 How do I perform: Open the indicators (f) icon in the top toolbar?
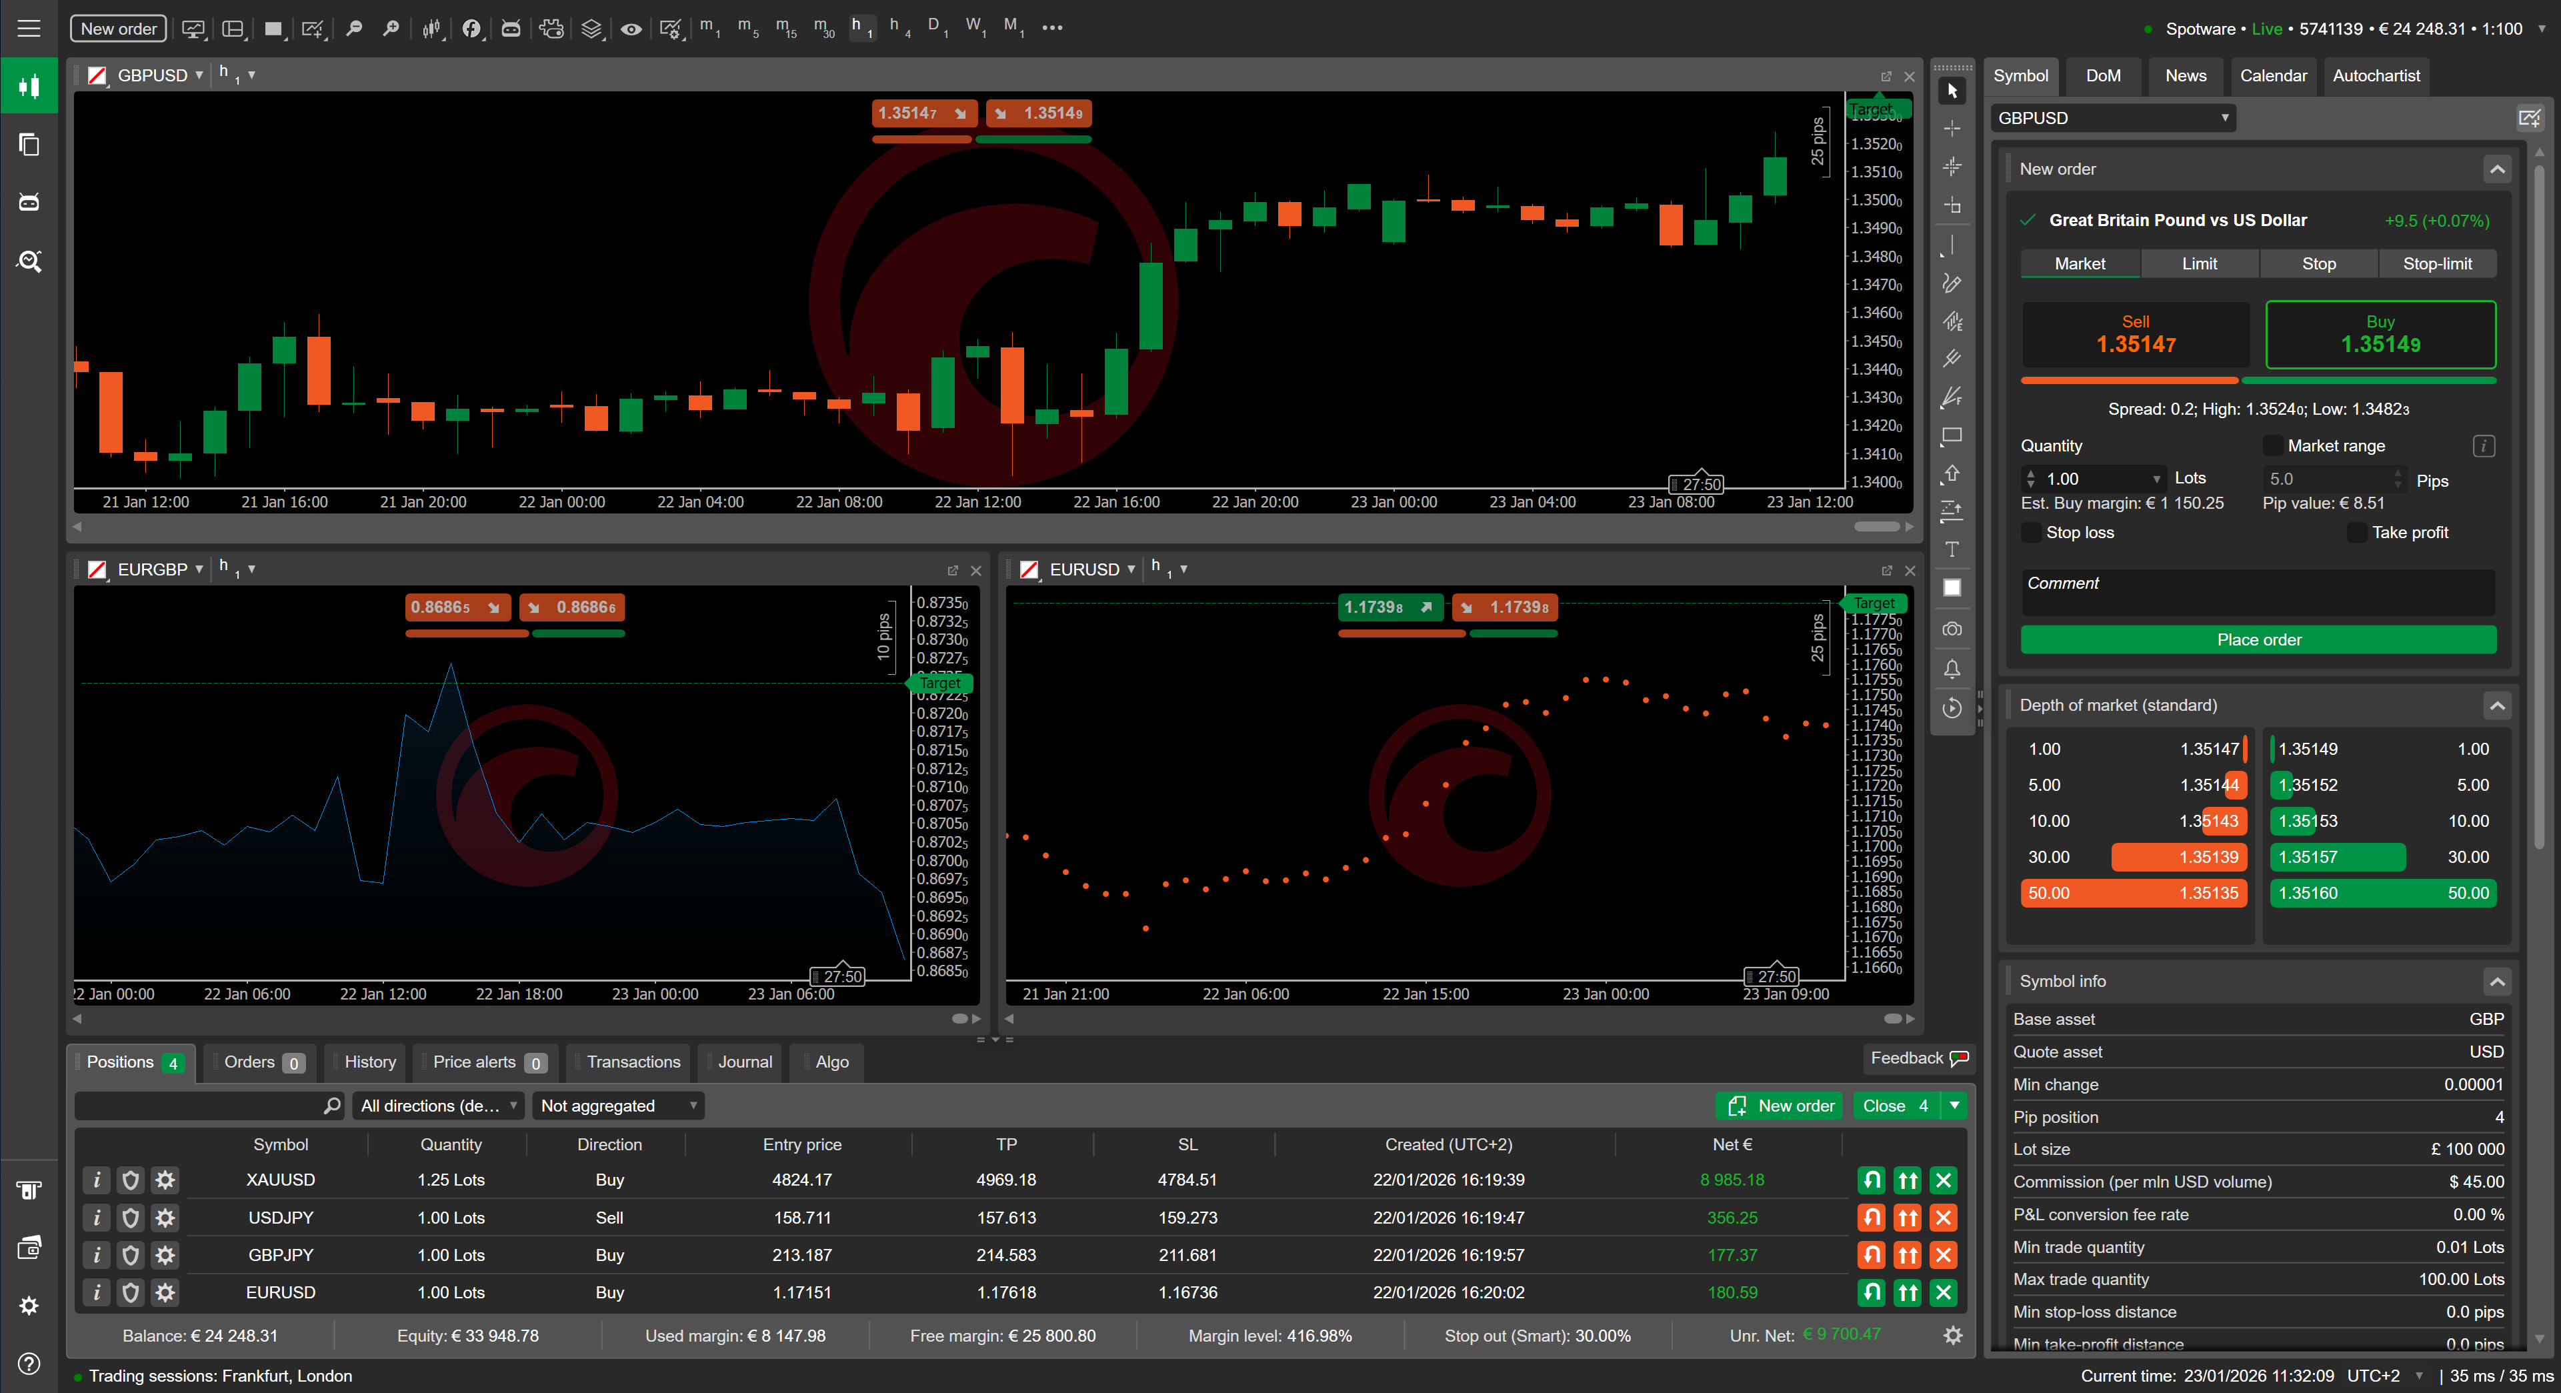(x=471, y=28)
